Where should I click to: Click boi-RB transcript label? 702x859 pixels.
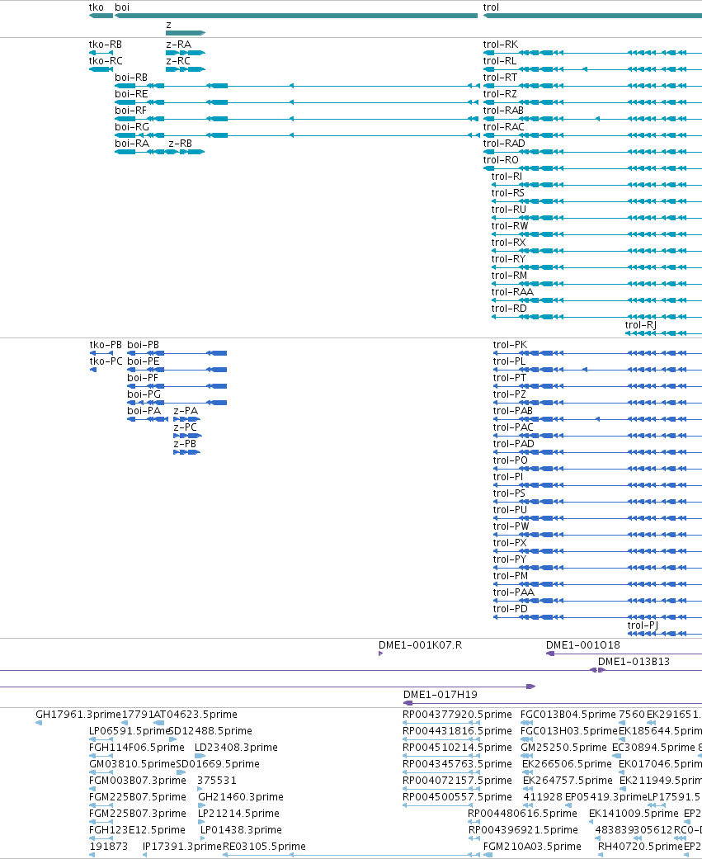pyautogui.click(x=131, y=78)
